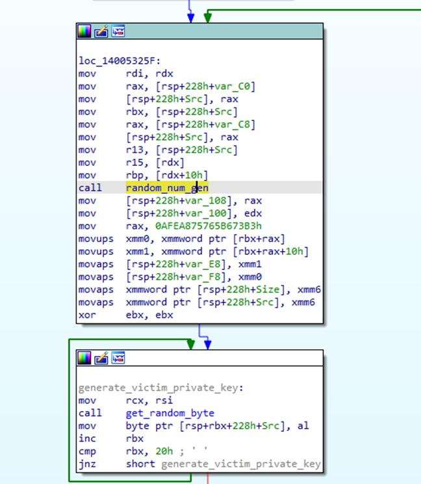Click title bar of generate_victim_private_key block
The height and width of the screenshot is (484, 421).
pos(199,358)
